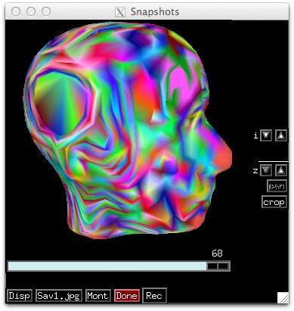
Task: Click the z down arrow to zoom out
Action: point(266,170)
